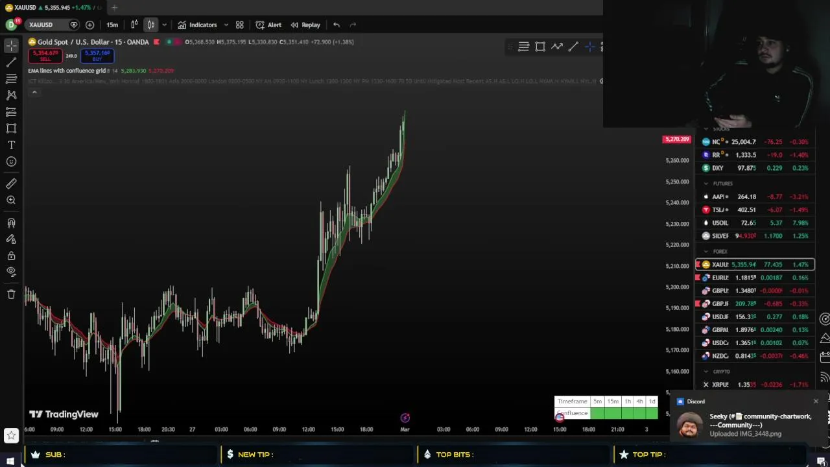Screen dimensions: 830x467
Task: Select the TSLA watchlist row
Action: 755,210
